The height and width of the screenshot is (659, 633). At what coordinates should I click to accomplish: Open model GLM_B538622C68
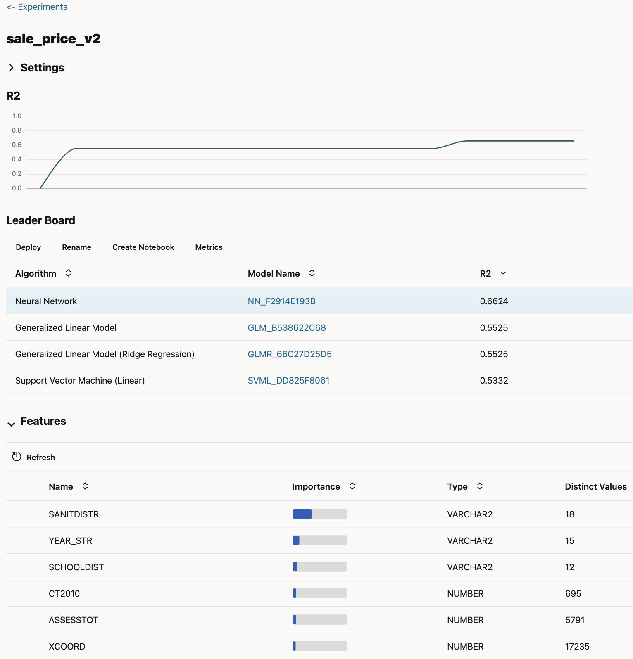coord(287,328)
